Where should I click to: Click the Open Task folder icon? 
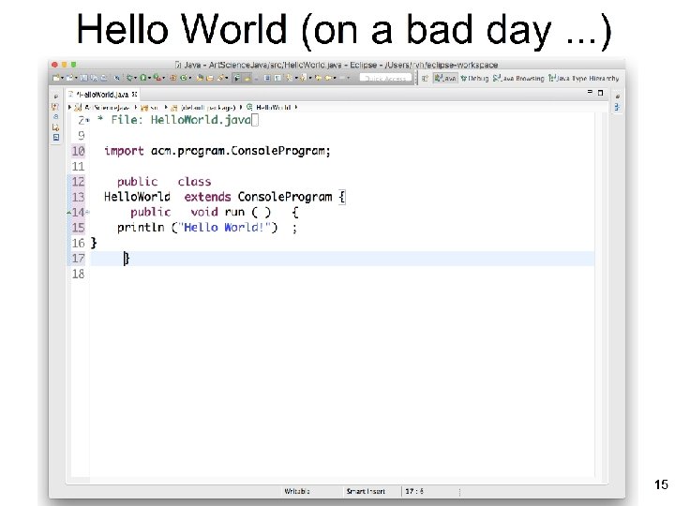pyautogui.click(x=210, y=78)
